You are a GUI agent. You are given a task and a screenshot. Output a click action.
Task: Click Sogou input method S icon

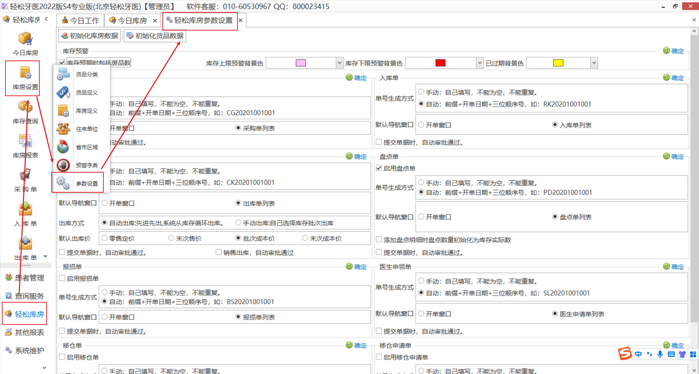[x=625, y=354]
